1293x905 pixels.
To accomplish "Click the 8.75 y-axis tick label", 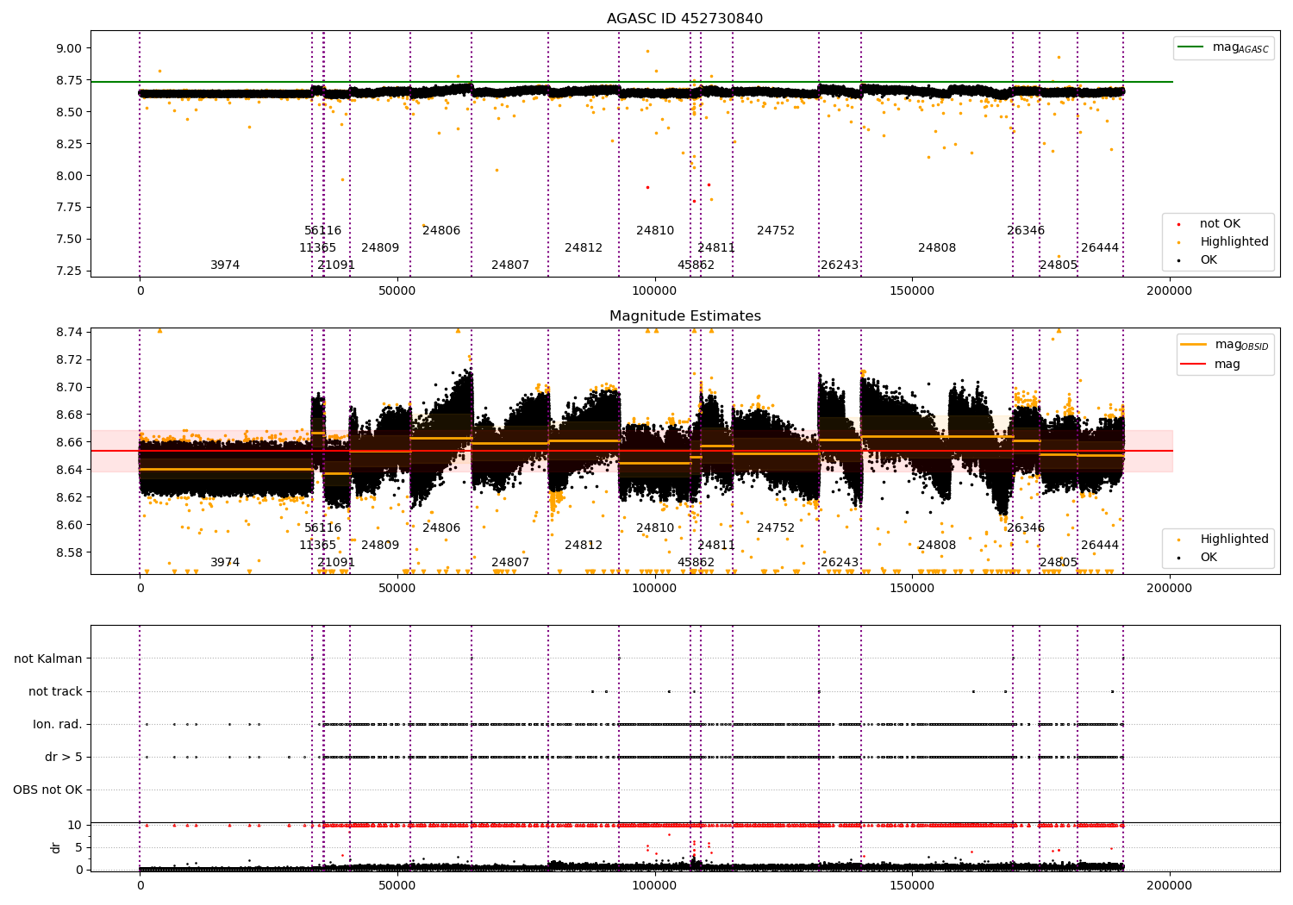I will pos(69,81).
